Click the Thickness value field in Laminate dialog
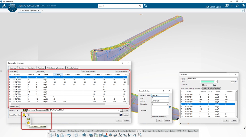Viewport: 246px width, 138px height. (207, 85)
